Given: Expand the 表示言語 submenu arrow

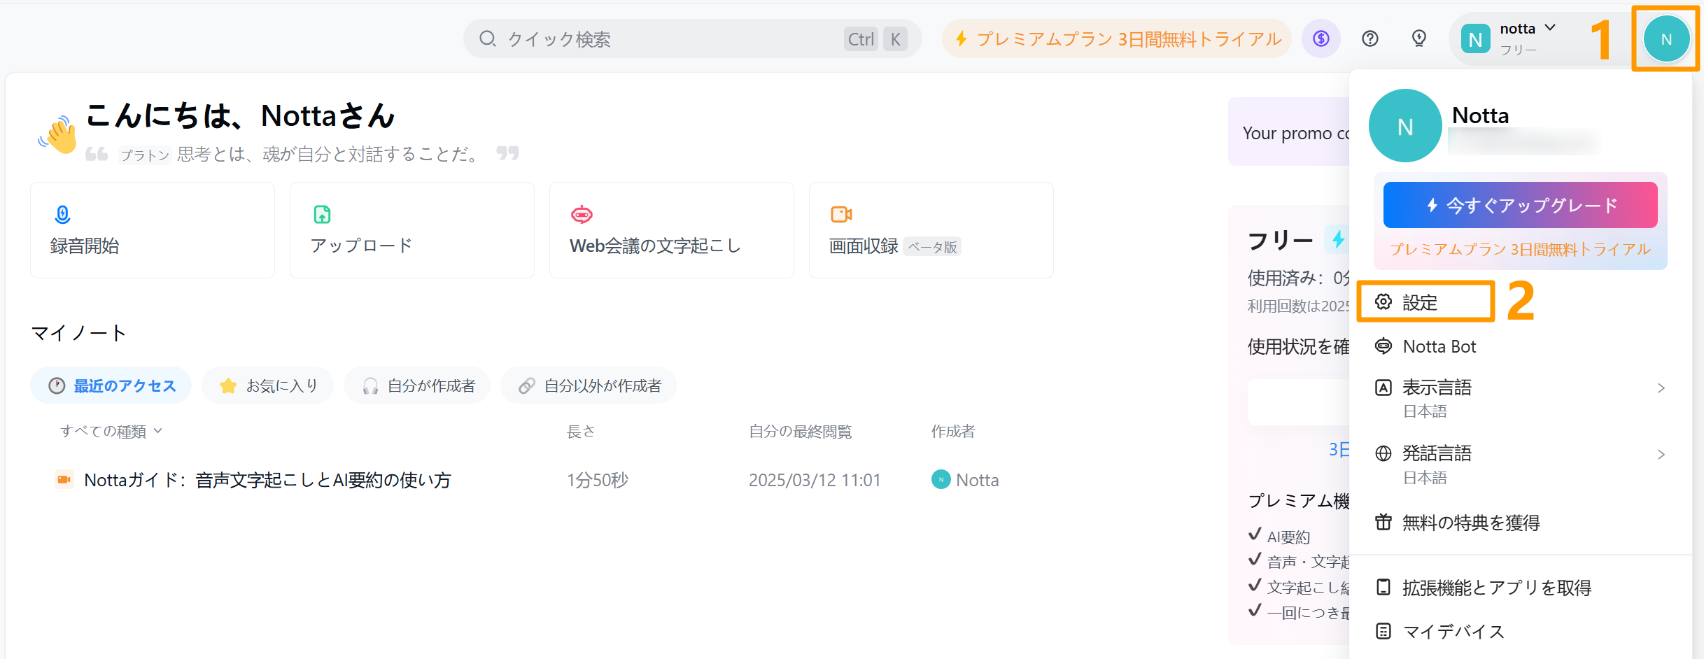Looking at the screenshot, I should [1661, 388].
